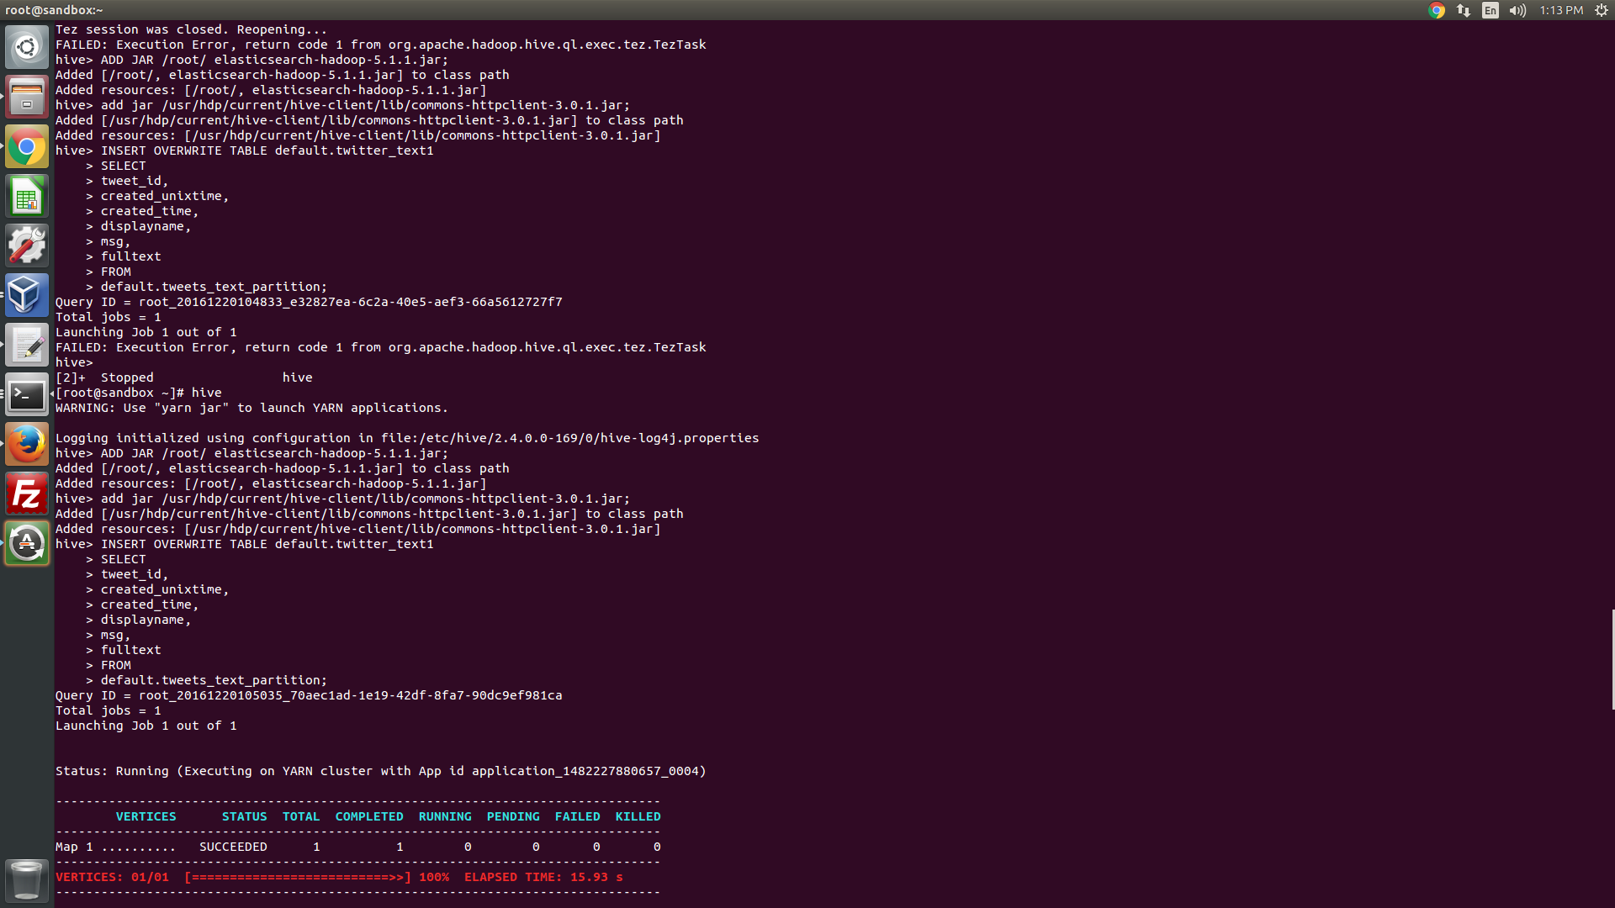Launch VirtualBox
The height and width of the screenshot is (908, 1615).
coord(27,295)
